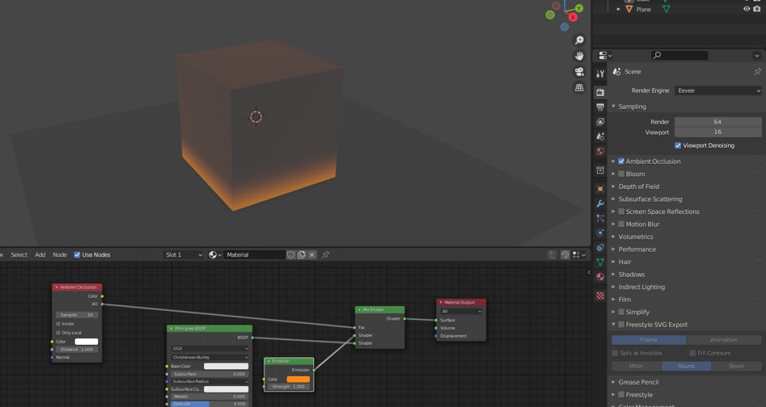Viewport: 766px width, 407px height.
Task: Expand the Volumetrics panel
Action: pos(613,237)
